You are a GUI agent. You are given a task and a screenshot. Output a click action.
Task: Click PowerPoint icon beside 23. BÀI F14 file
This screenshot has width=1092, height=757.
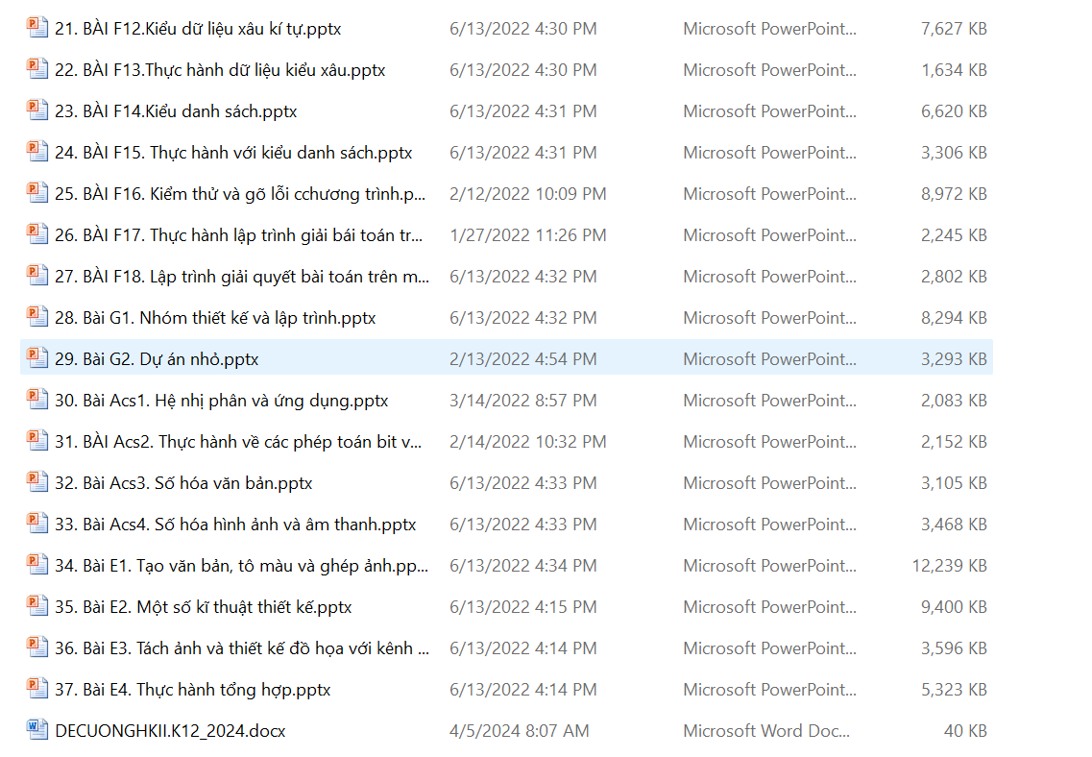coord(36,110)
